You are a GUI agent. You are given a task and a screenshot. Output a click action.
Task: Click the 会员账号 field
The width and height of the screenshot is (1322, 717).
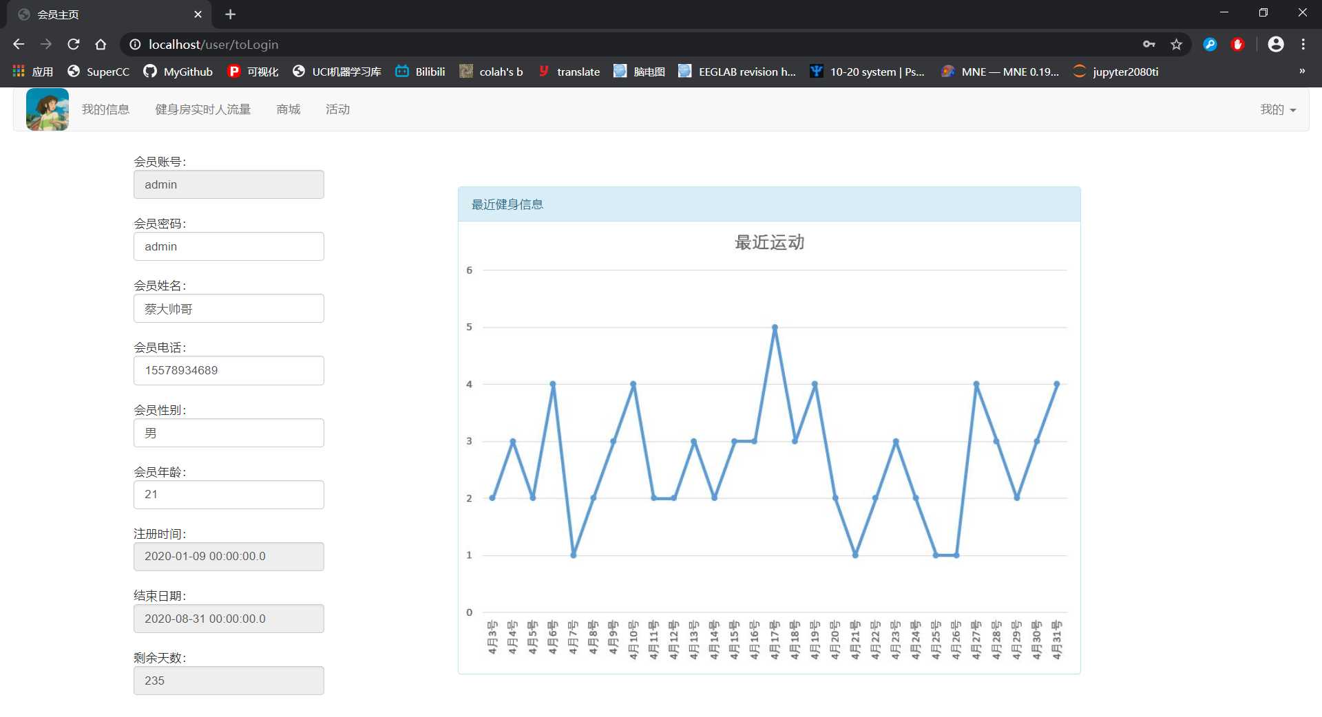[x=229, y=184]
